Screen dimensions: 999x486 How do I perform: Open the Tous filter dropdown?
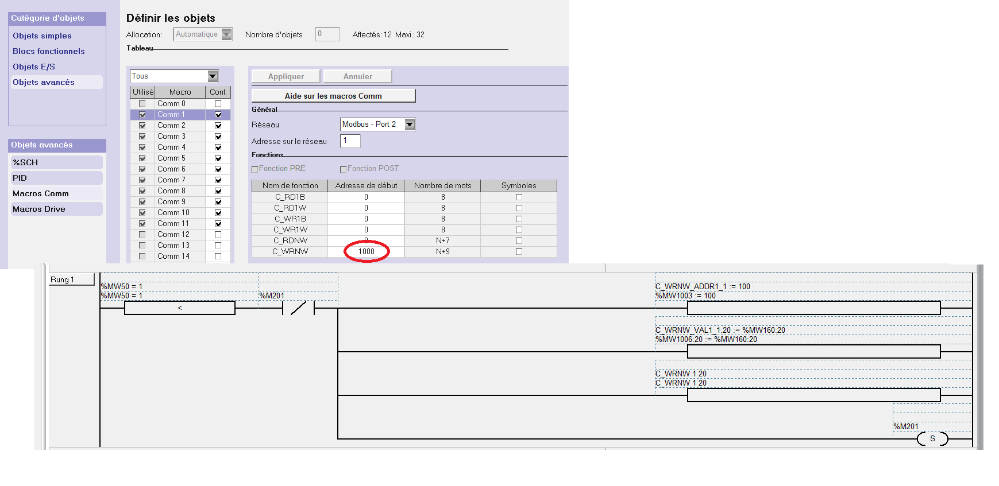coord(213,76)
